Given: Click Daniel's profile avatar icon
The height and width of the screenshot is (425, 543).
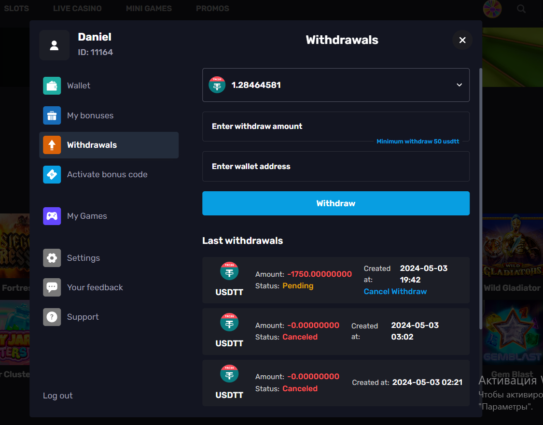Looking at the screenshot, I should tap(54, 45).
